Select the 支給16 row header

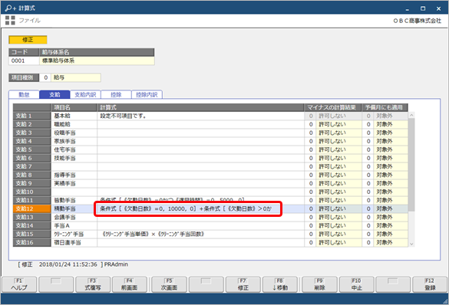click(x=31, y=242)
